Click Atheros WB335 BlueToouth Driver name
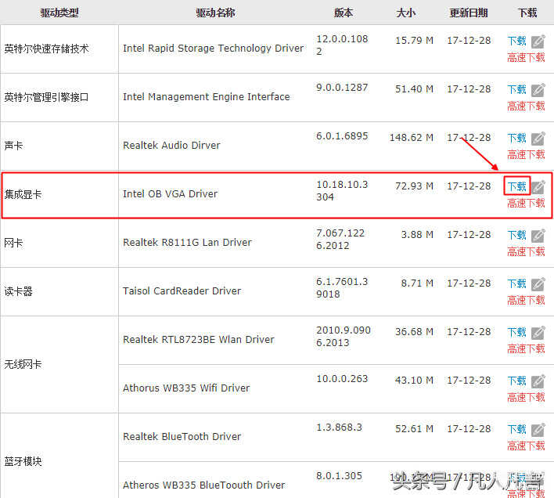Screen dimensions: 554x498 [x=204, y=485]
